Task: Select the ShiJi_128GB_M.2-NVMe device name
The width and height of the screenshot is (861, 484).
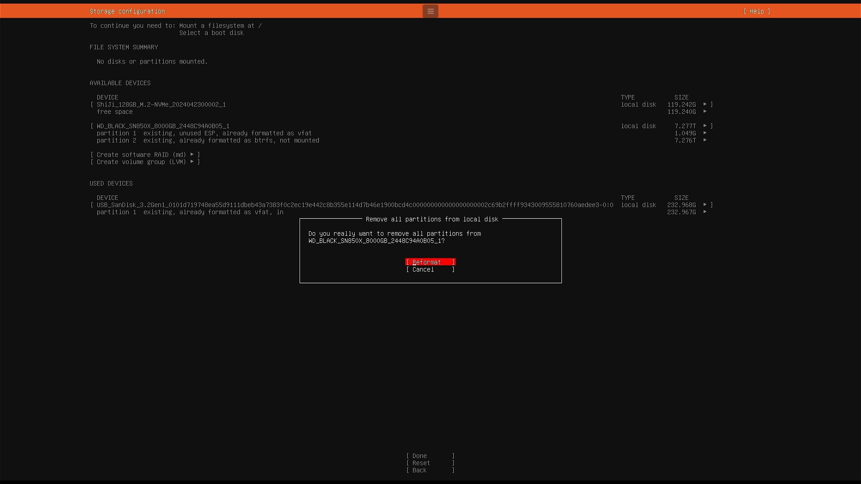Action: pyautogui.click(x=161, y=104)
